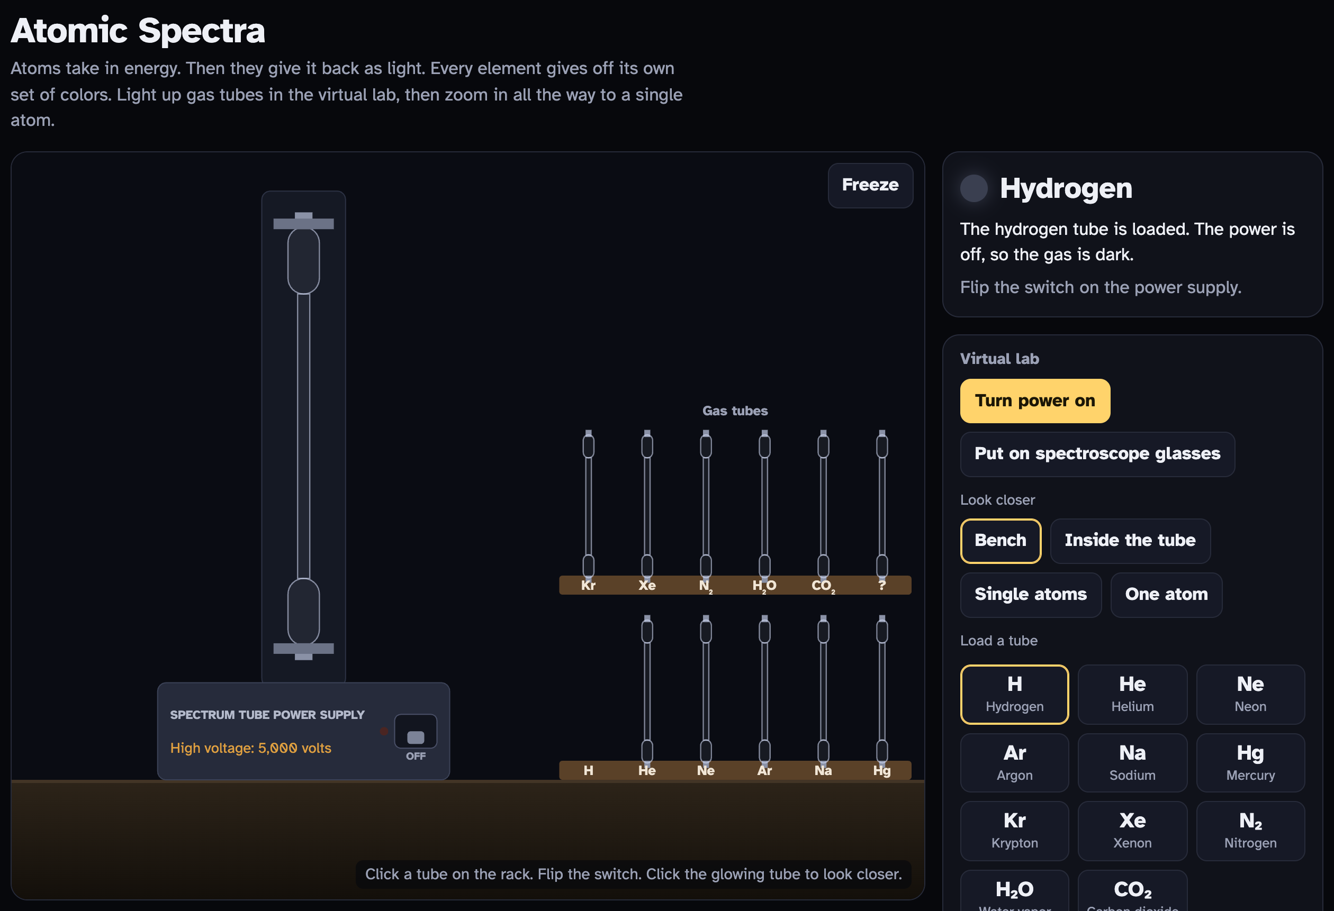
Task: Freeze the animation
Action: (870, 185)
